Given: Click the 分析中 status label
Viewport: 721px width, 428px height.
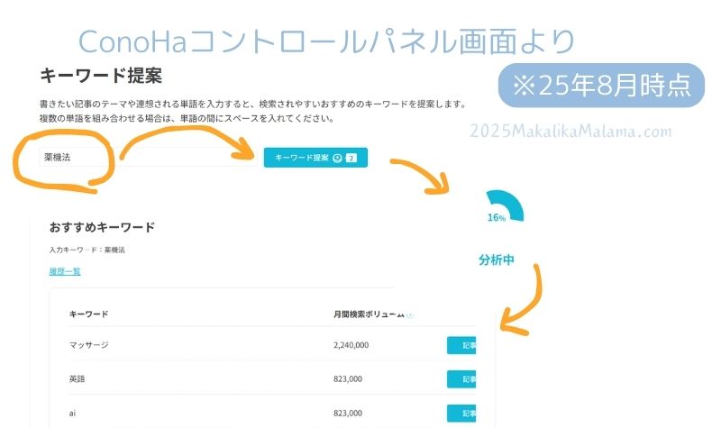Looking at the screenshot, I should (497, 260).
